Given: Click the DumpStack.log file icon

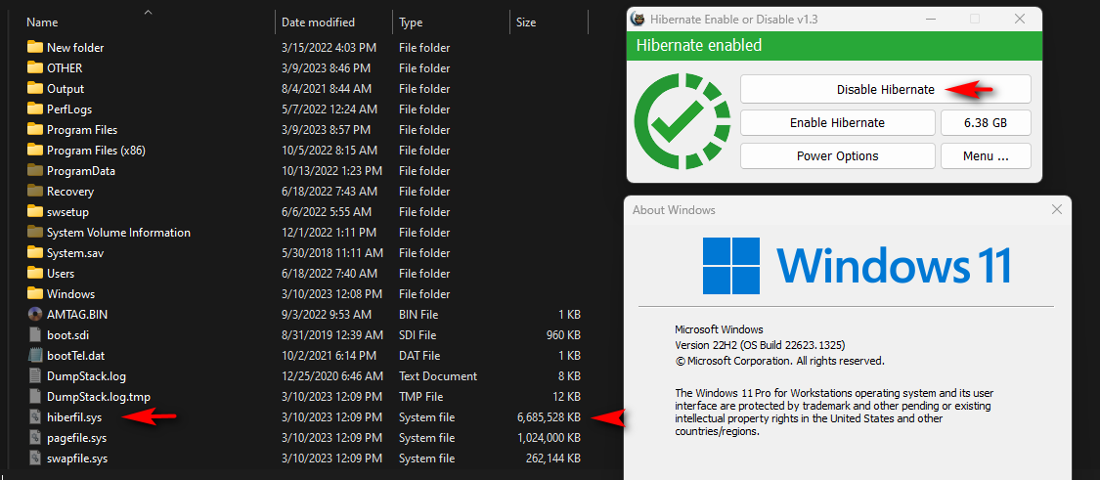Looking at the screenshot, I should click(x=35, y=375).
